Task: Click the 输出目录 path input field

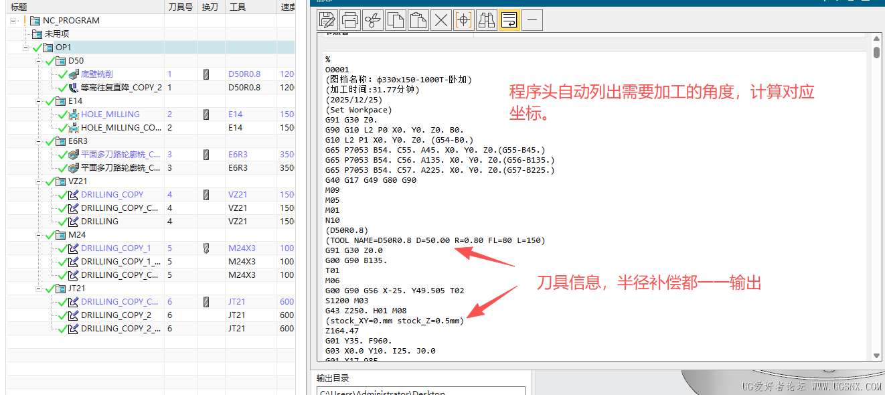Action: tap(421, 391)
